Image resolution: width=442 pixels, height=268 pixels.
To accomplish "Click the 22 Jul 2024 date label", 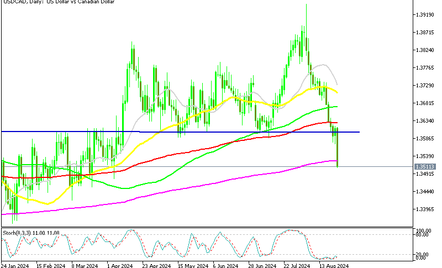I will pos(297,265).
